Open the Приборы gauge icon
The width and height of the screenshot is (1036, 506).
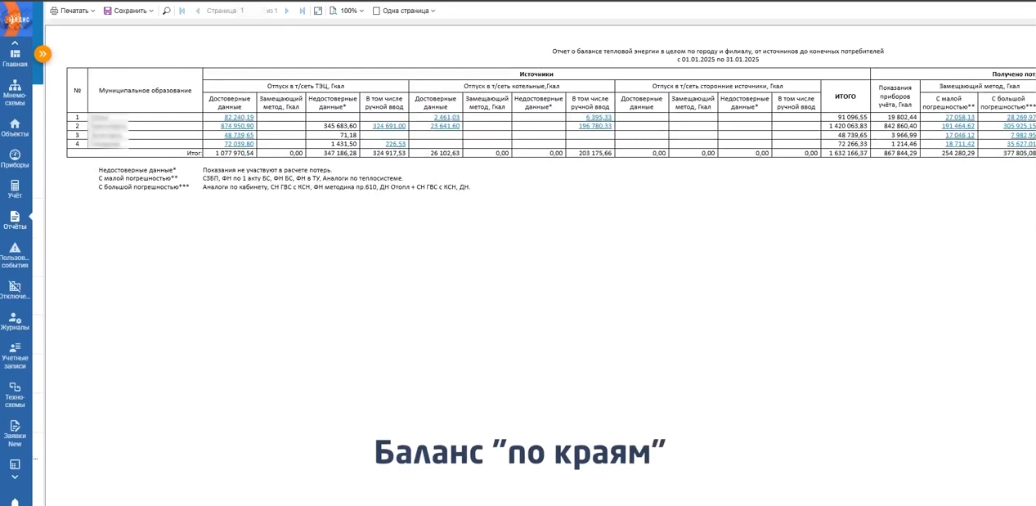tap(15, 159)
